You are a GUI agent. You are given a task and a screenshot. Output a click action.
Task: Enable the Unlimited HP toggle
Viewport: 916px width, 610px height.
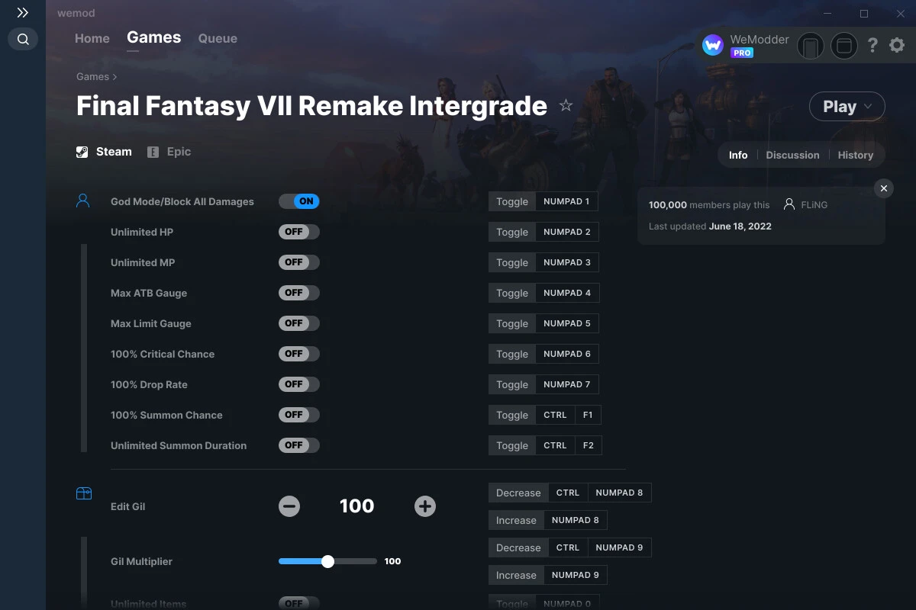tap(298, 231)
